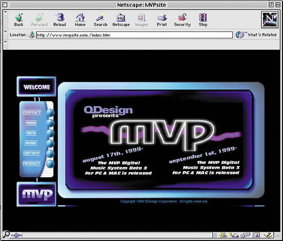
Task: Reload the page with the Reload button
Action: [x=59, y=20]
